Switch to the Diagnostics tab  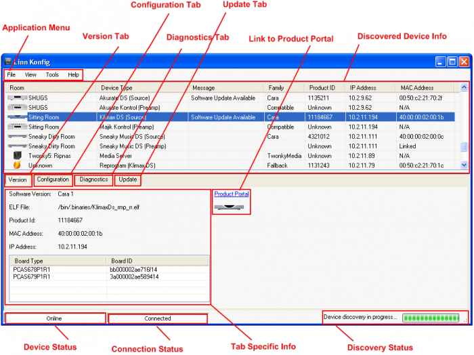[x=93, y=180]
